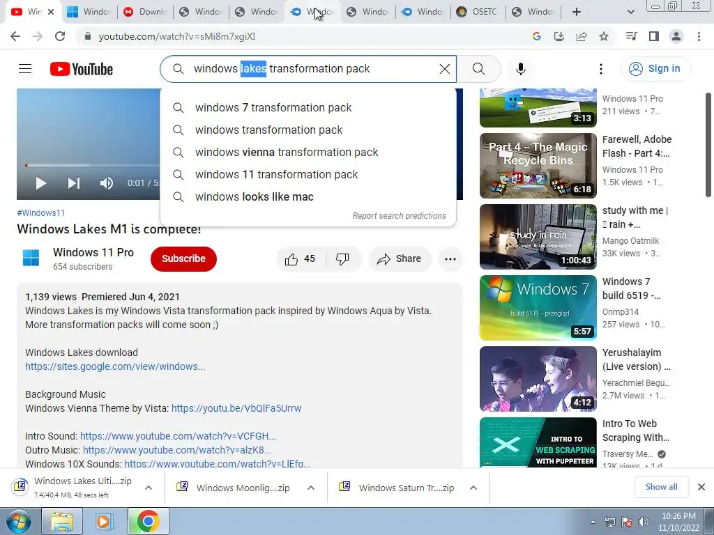Image resolution: width=714 pixels, height=535 pixels.
Task: Open YouTube settings three-dot menu
Action: point(600,69)
